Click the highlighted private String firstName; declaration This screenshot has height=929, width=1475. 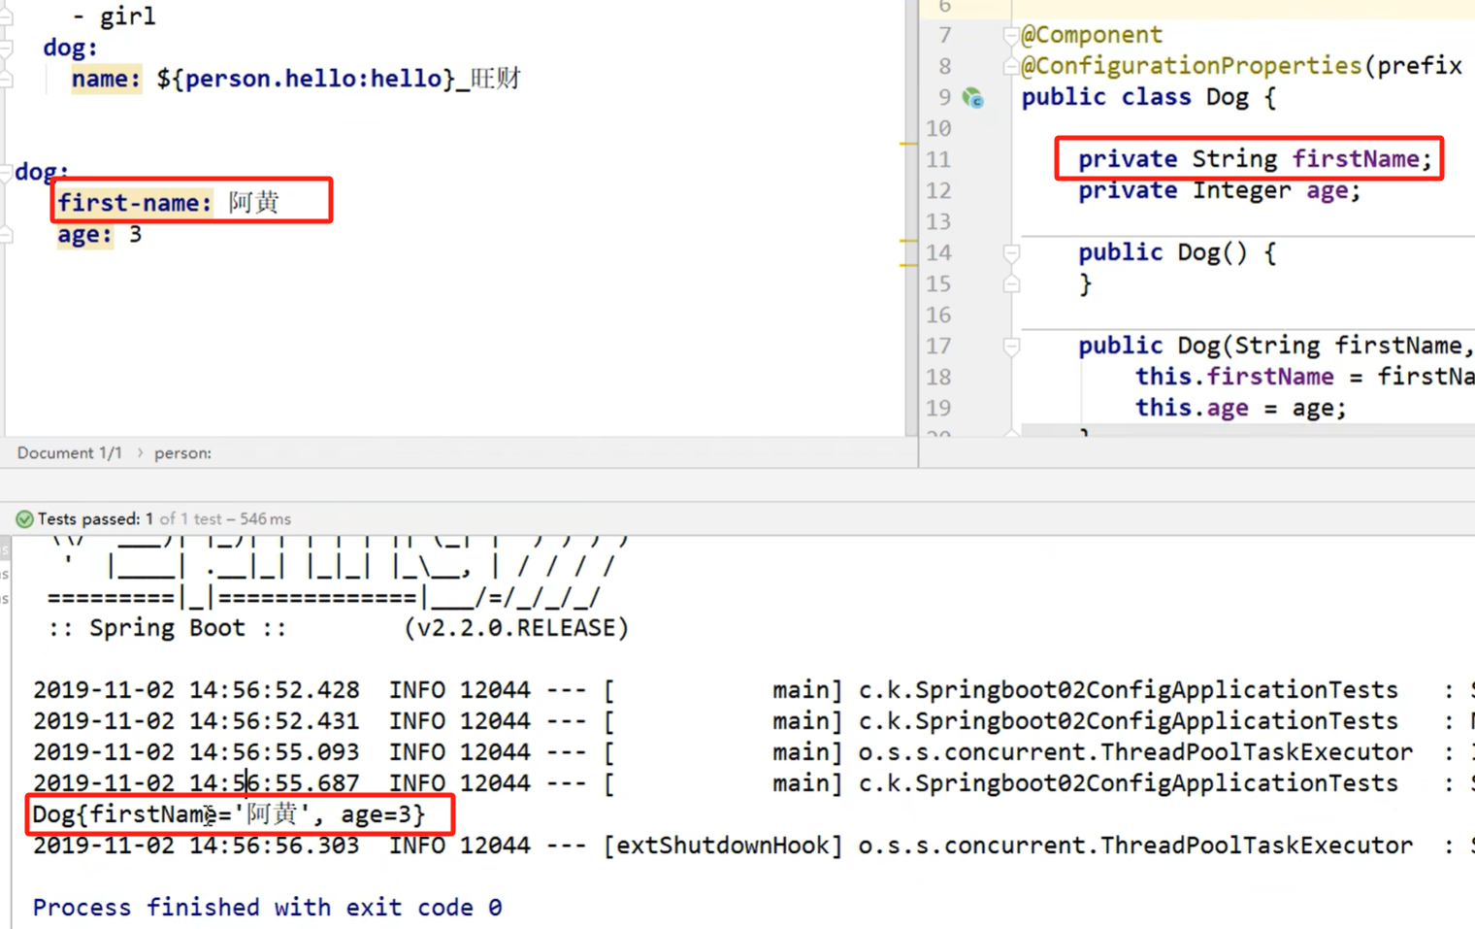[x=1252, y=158]
